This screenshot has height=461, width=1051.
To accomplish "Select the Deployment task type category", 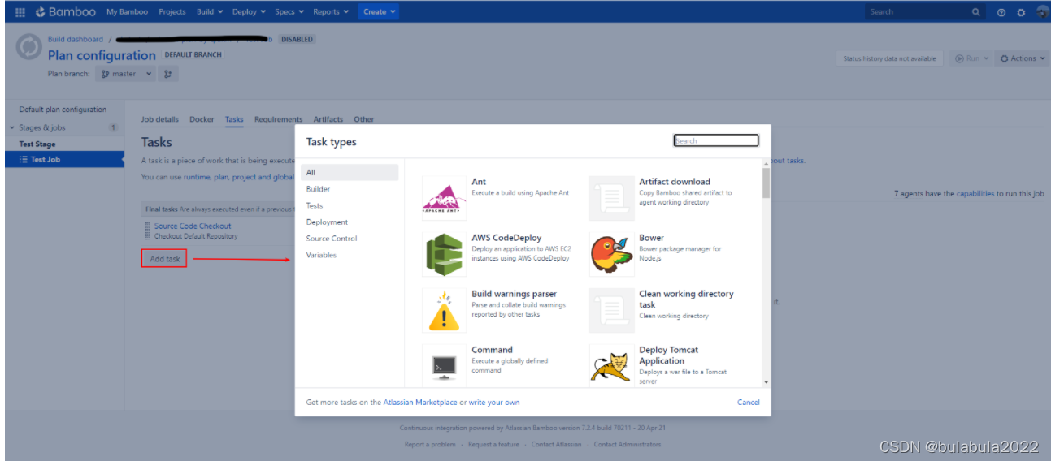I will click(327, 222).
